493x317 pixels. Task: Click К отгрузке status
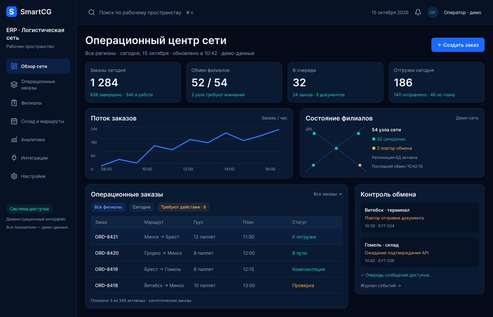point(304,237)
